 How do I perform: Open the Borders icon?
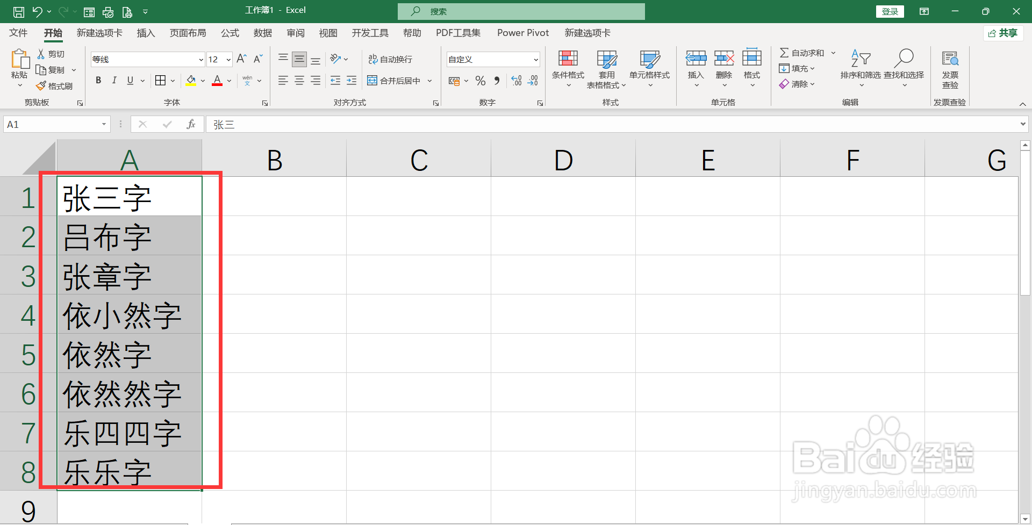(160, 81)
